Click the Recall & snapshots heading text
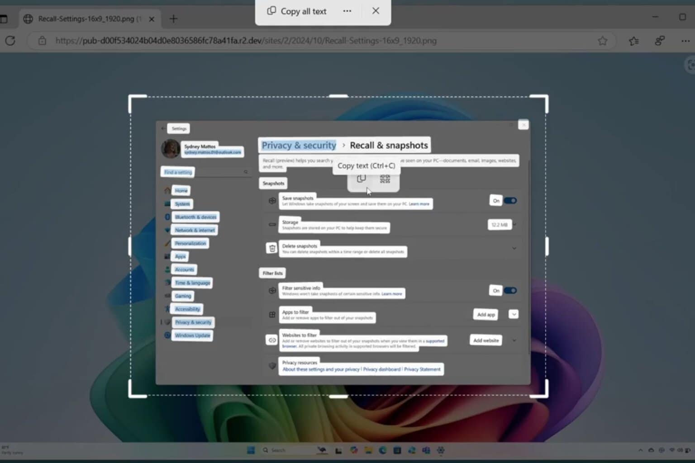The image size is (695, 463). tap(389, 145)
